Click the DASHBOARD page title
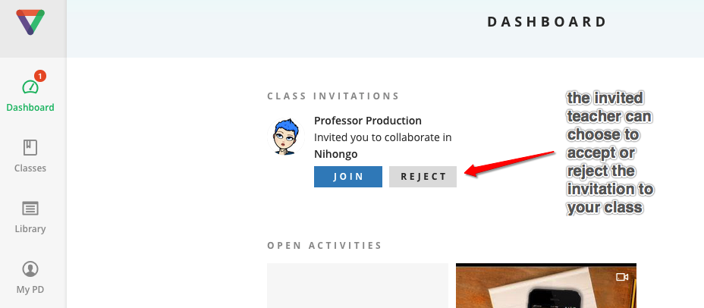 547,22
